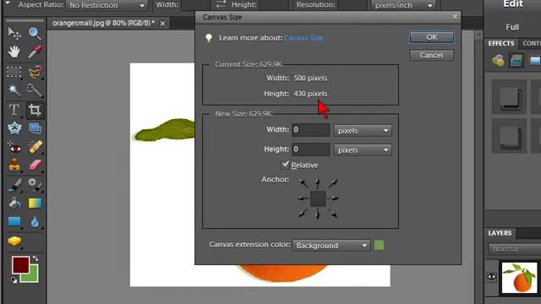
Task: Set anchor to top-right arrow
Action: [x=333, y=183]
